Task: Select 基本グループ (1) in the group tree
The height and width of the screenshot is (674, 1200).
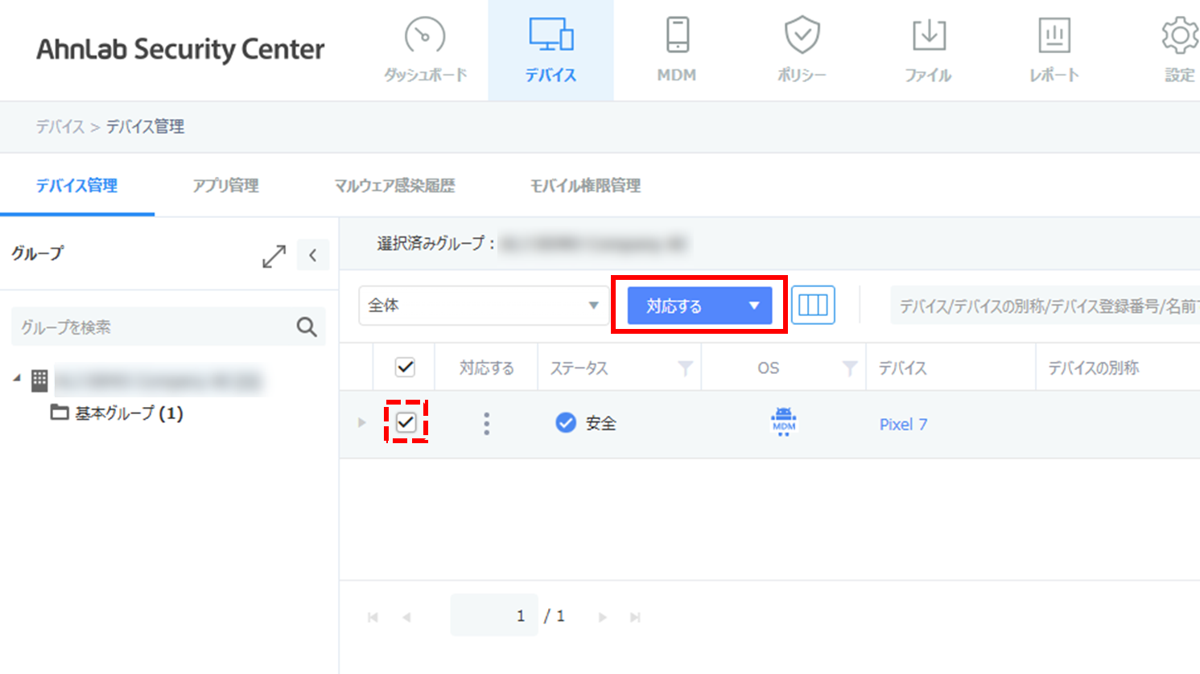Action: (129, 413)
